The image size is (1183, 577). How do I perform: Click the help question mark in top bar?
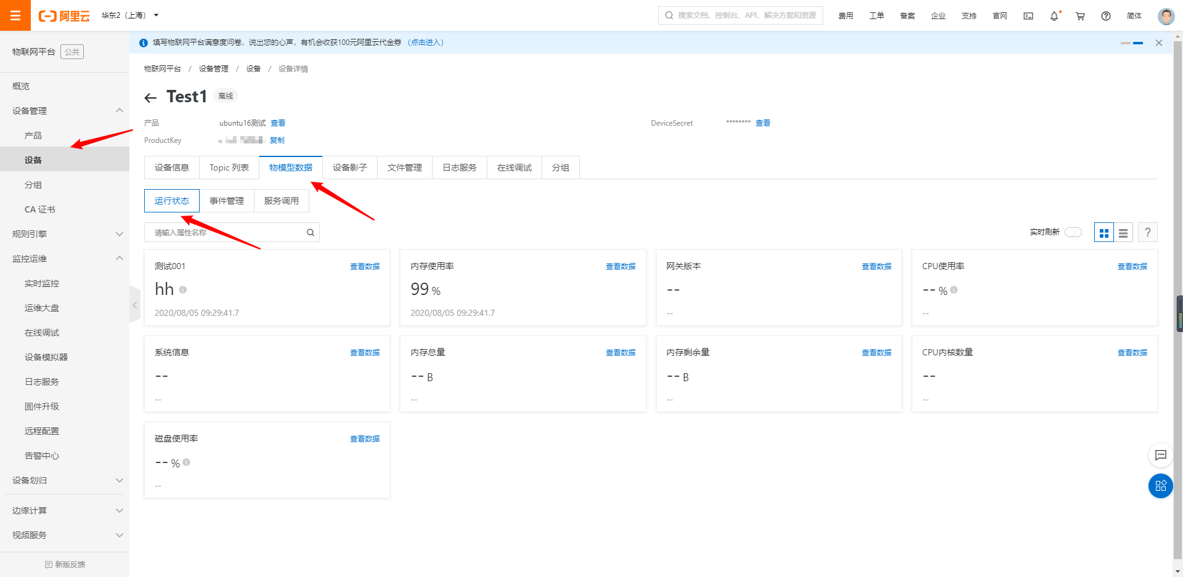[1105, 16]
